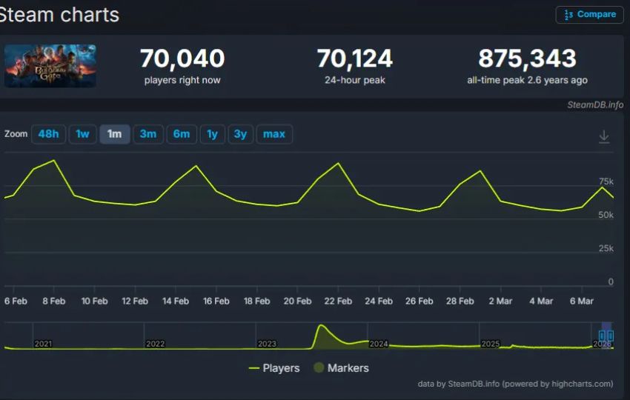This screenshot has height=400, width=630.
Task: Click the Steam charts heading
Action: click(x=59, y=16)
